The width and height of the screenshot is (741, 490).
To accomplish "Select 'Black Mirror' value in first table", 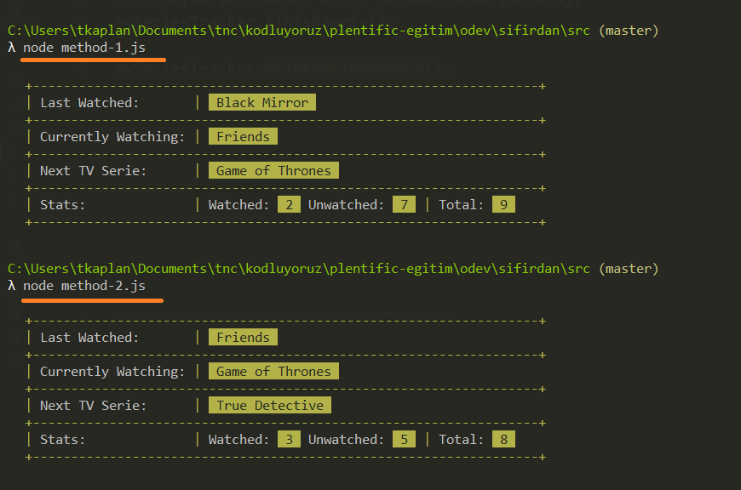I will pyautogui.click(x=262, y=102).
